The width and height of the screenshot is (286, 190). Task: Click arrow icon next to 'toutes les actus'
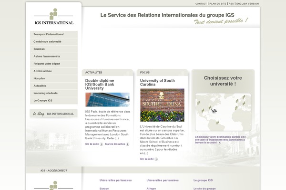click(127, 144)
